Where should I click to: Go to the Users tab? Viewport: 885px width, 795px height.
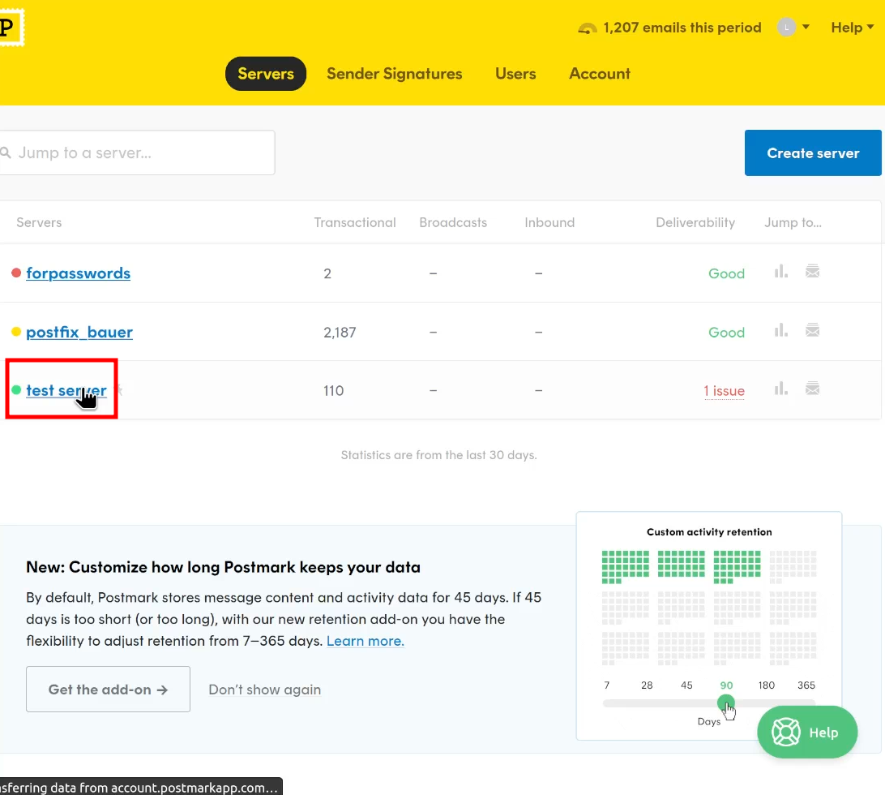[x=515, y=74]
